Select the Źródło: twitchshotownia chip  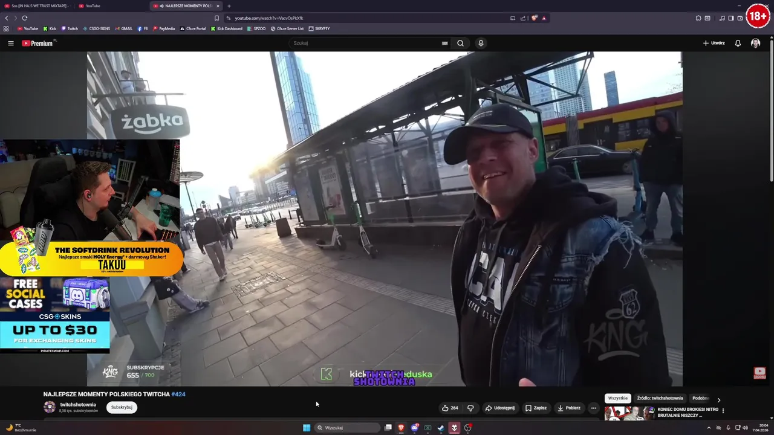click(660, 398)
